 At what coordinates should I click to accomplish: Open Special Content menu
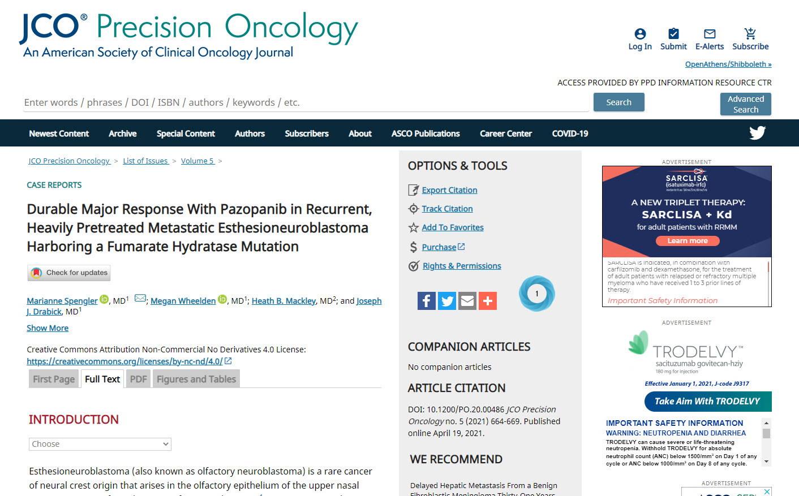186,133
